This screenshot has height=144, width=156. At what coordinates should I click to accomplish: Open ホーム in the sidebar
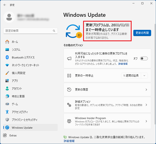click(x=30, y=42)
